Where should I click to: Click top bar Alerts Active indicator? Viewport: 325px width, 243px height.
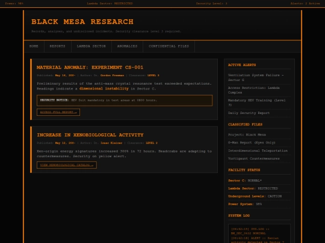[305, 4]
